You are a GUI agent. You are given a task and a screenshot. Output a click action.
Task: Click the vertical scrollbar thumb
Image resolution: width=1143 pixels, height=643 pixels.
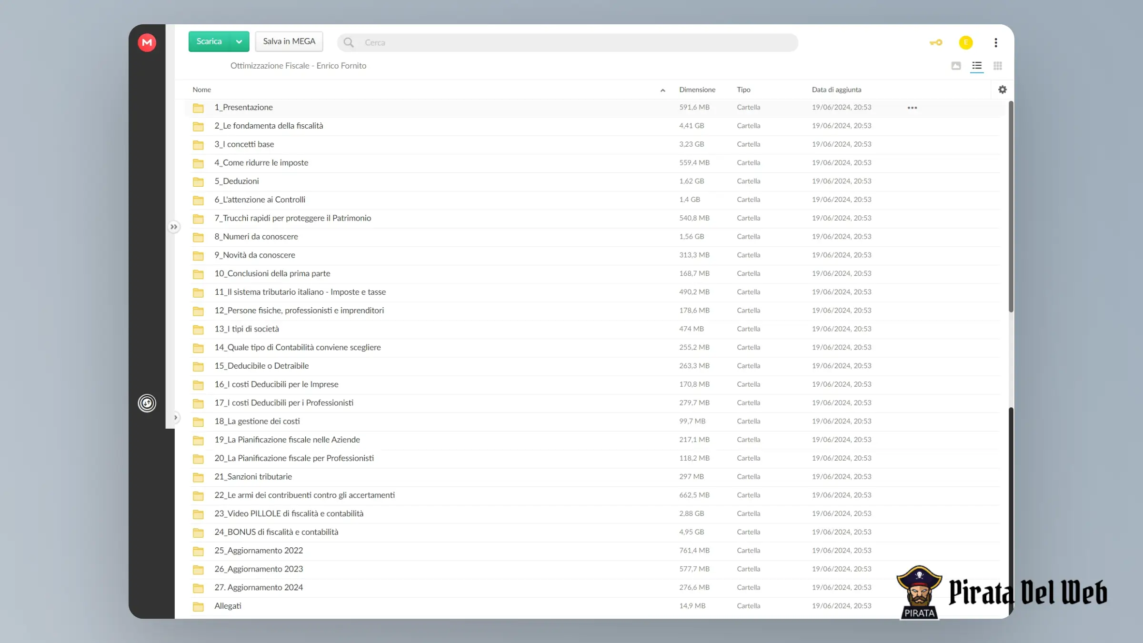[1011, 207]
